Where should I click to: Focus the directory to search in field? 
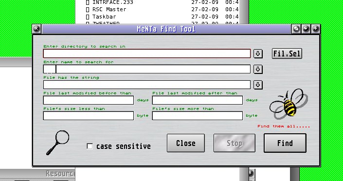(x=147, y=54)
